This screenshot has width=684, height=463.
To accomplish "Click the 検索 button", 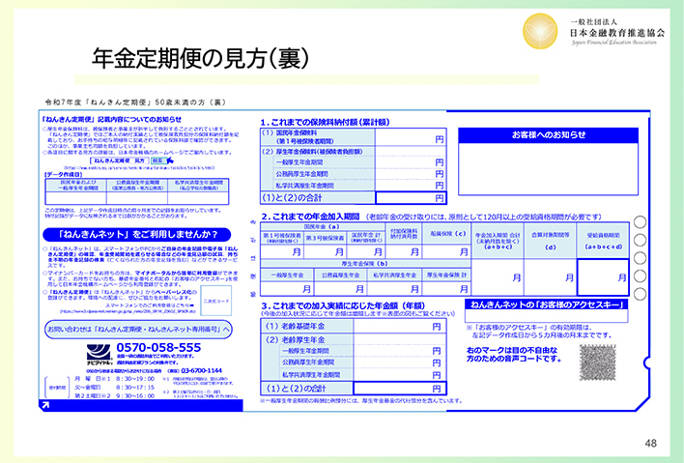I will click(x=157, y=160).
